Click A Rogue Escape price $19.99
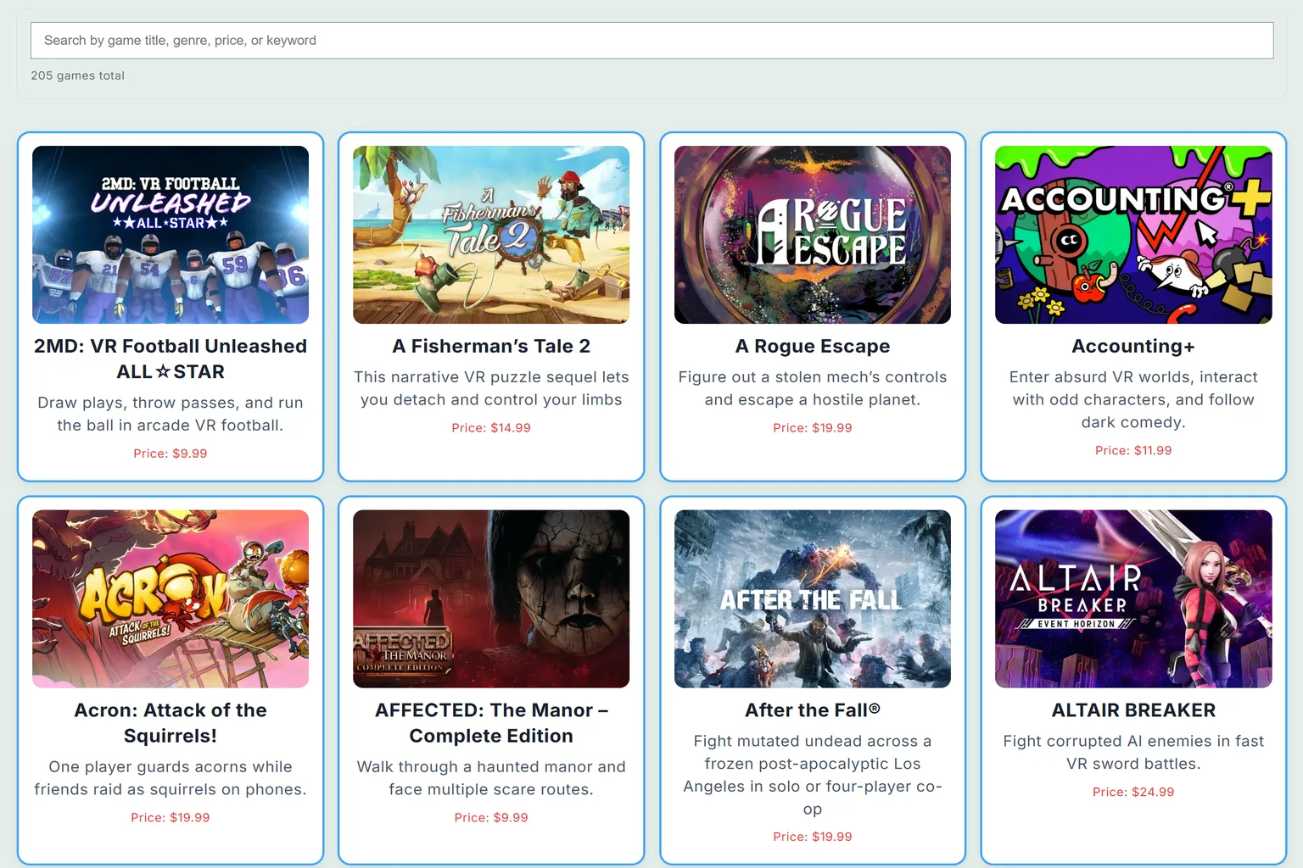The image size is (1303, 868). click(813, 428)
